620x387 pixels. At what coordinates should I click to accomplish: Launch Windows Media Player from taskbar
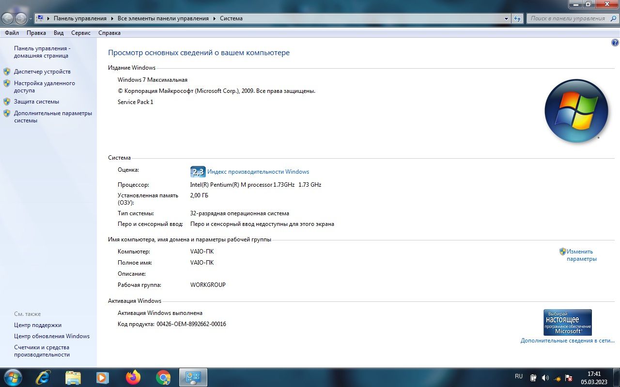[x=103, y=377]
